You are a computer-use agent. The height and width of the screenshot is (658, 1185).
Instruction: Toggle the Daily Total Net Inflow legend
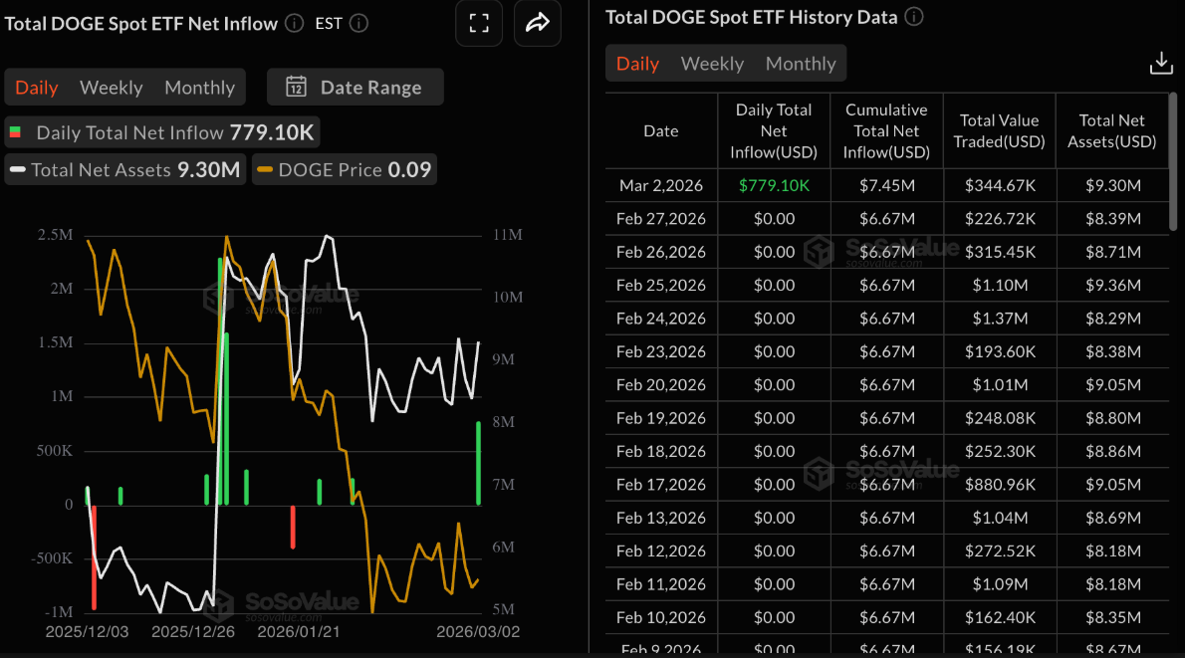click(161, 131)
